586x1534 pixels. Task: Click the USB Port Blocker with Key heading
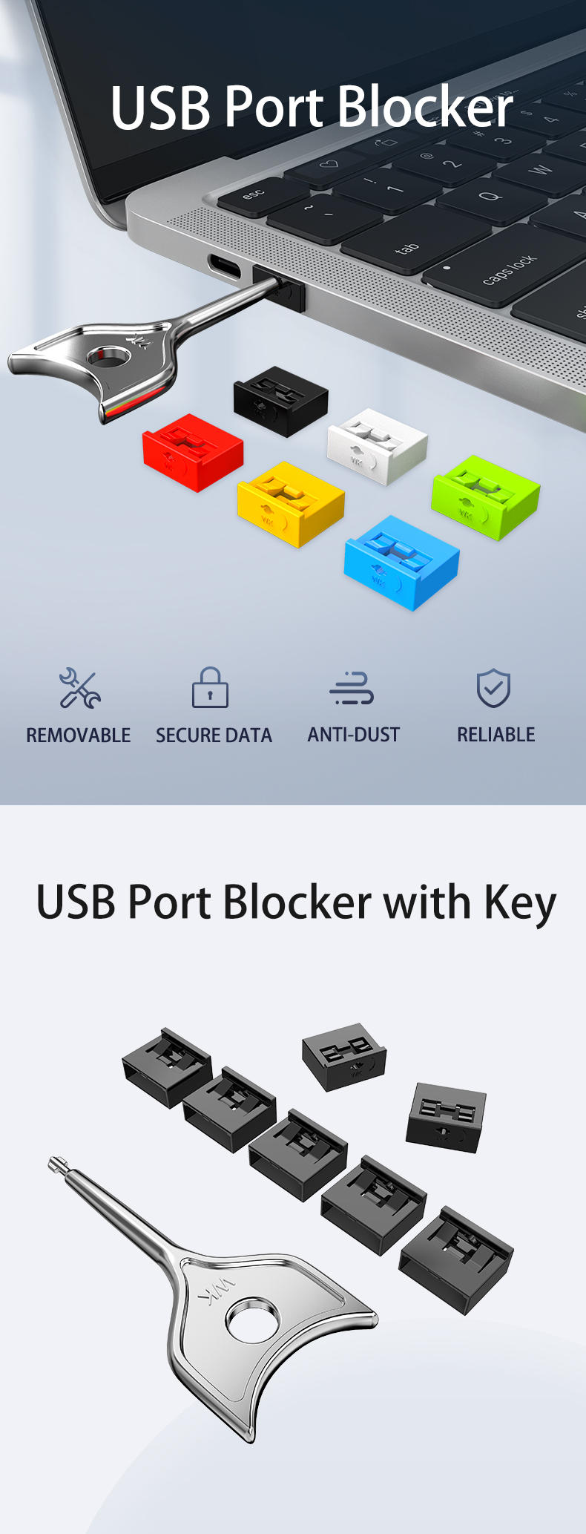[296, 903]
